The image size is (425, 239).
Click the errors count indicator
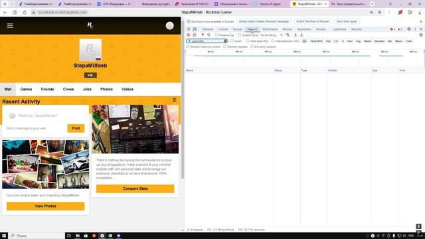pos(392,29)
